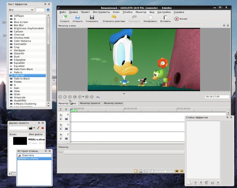Open the monitor marker dropdown icon
Screen dimensions: 237x188
(x=98, y=97)
